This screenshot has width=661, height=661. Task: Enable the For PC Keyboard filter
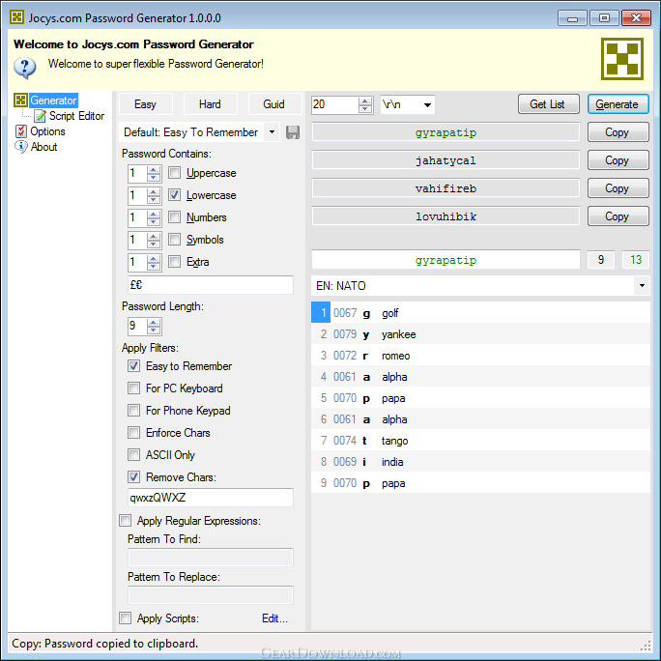tap(134, 388)
